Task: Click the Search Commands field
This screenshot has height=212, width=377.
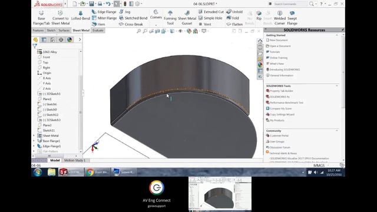Action: coord(290,4)
